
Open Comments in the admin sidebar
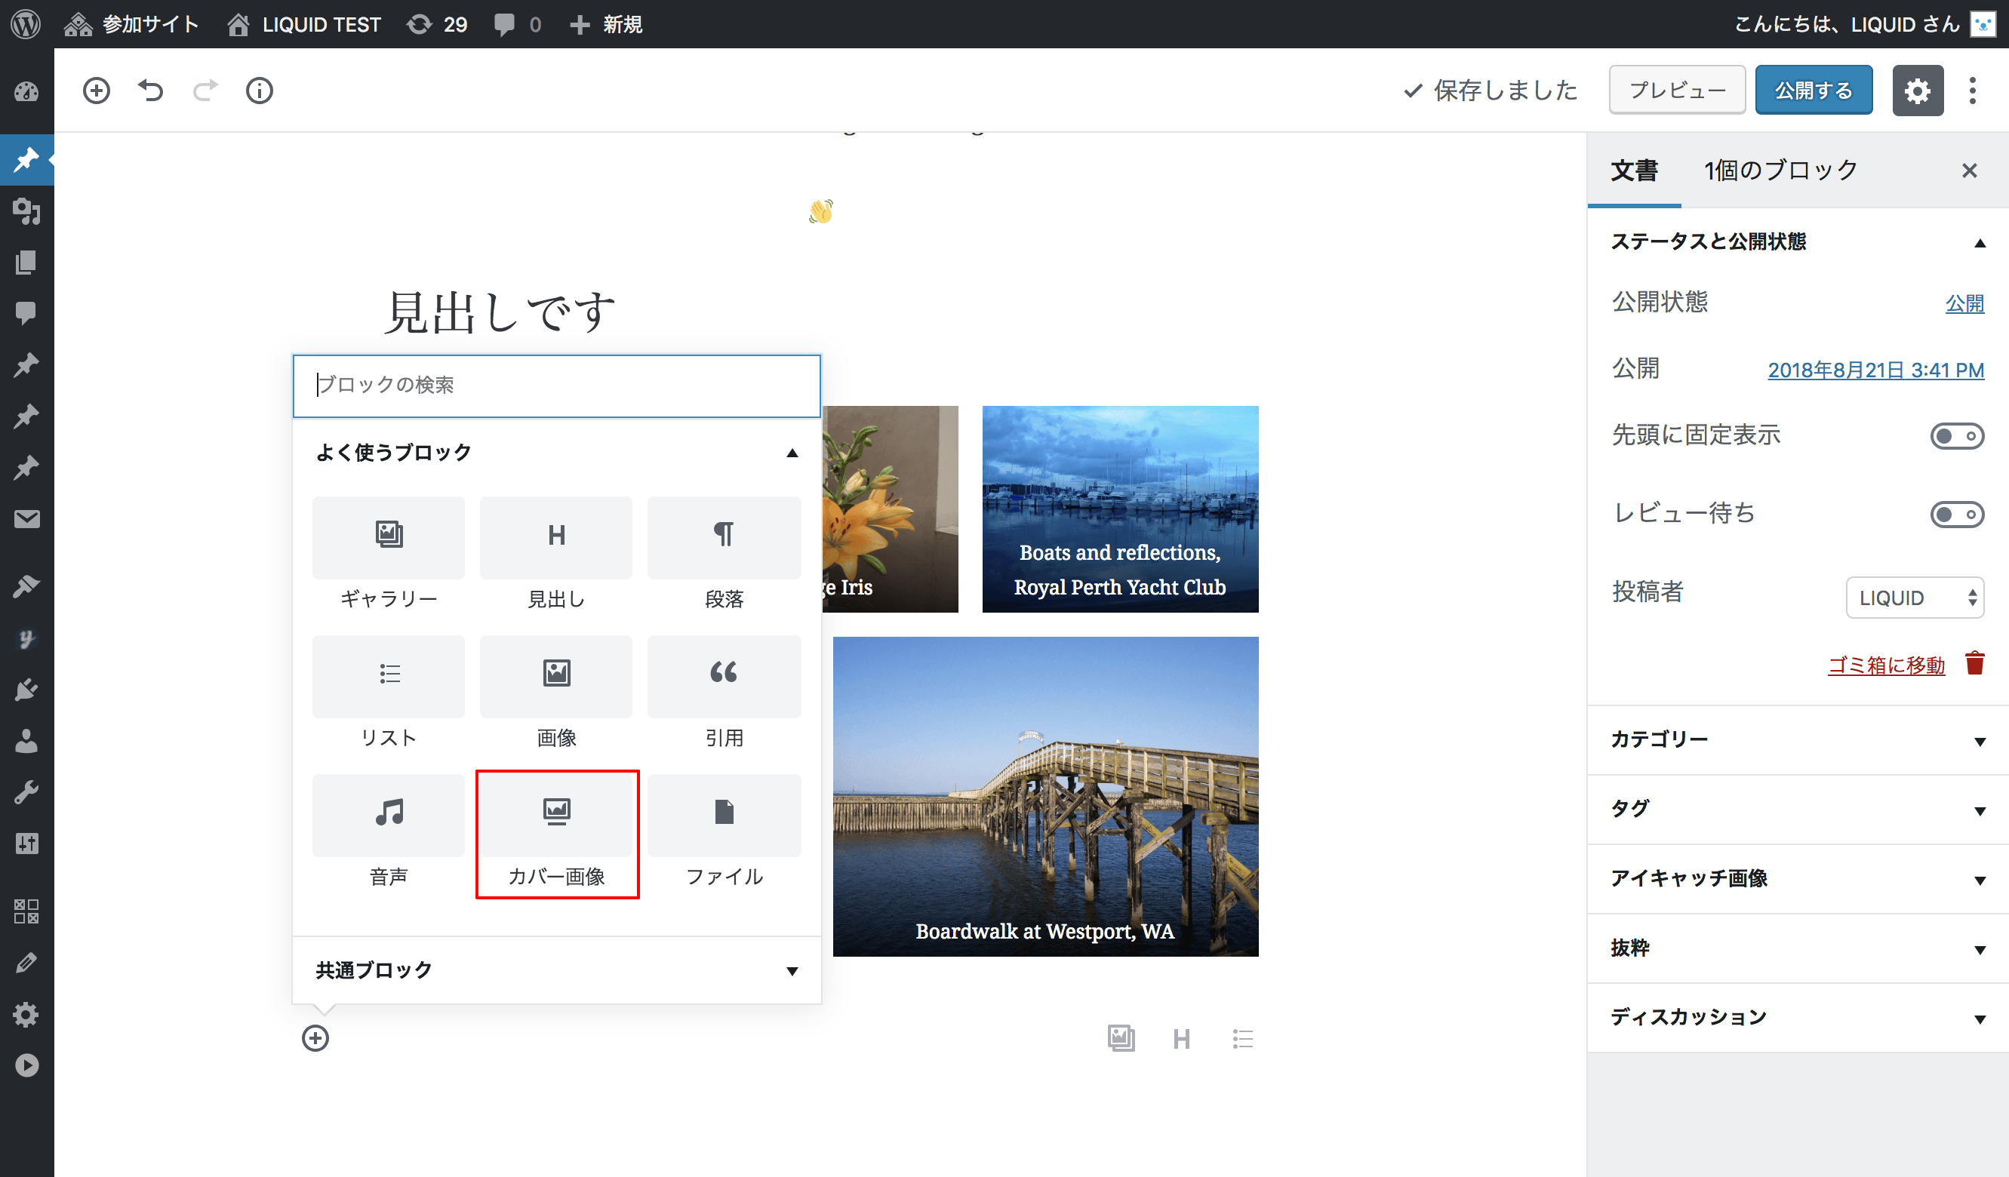pyautogui.click(x=26, y=313)
